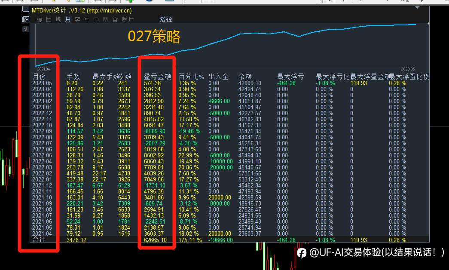Click the 路径 path button

pyautogui.click(x=166, y=19)
